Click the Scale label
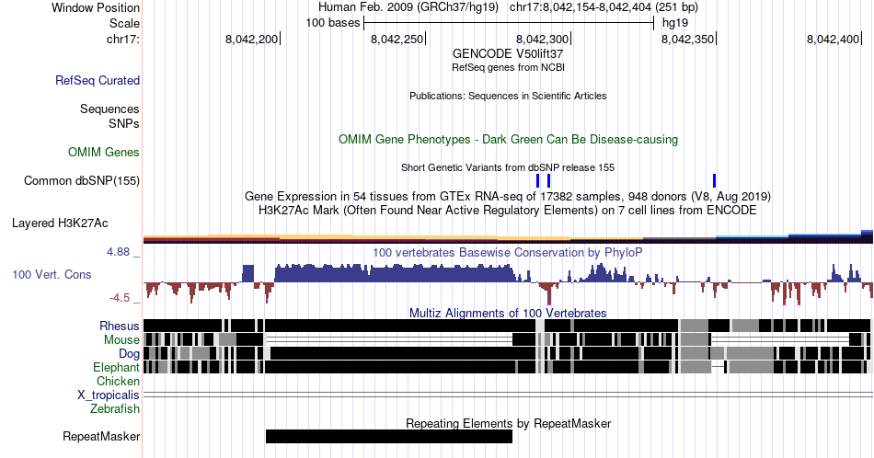 [x=124, y=23]
